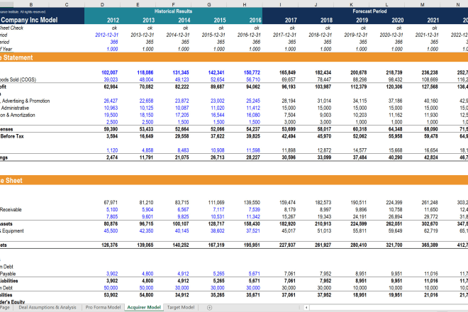This screenshot has width=468, height=312.
Task: Open the Acquirer Model sheet tab
Action: click(x=144, y=307)
